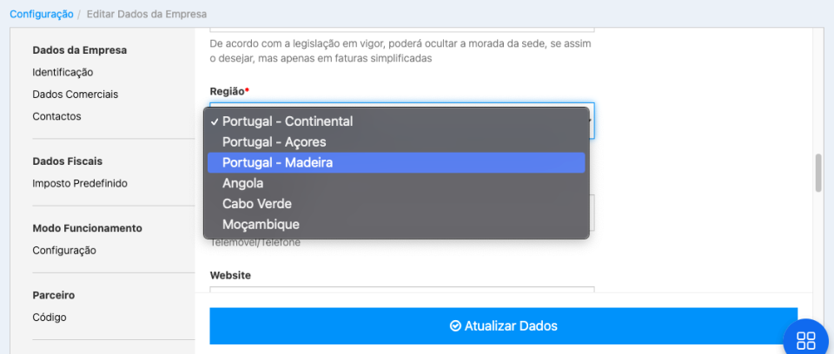
Task: Open Dados Comerciais in sidebar
Action: pos(75,94)
